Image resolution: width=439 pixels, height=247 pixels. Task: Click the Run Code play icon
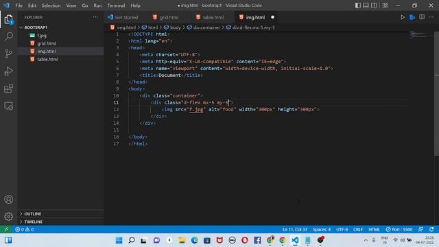point(403,17)
